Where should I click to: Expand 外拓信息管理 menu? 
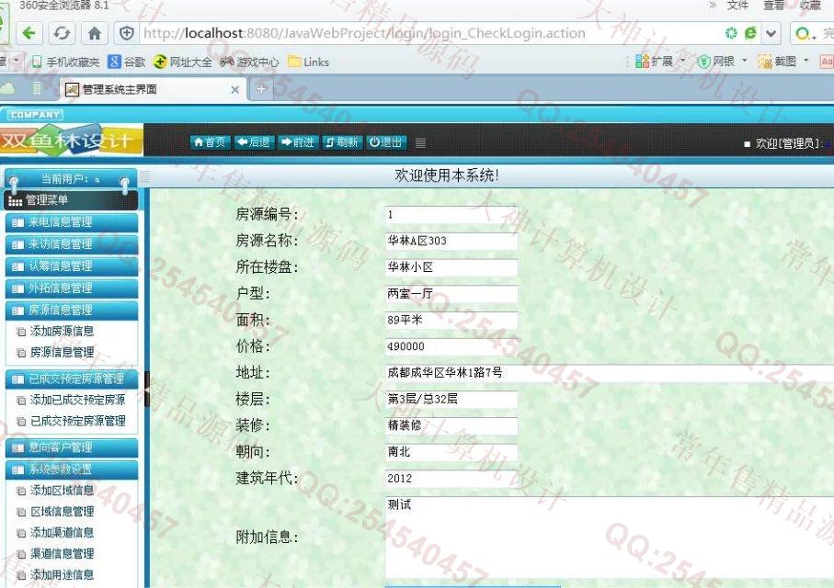(72, 288)
